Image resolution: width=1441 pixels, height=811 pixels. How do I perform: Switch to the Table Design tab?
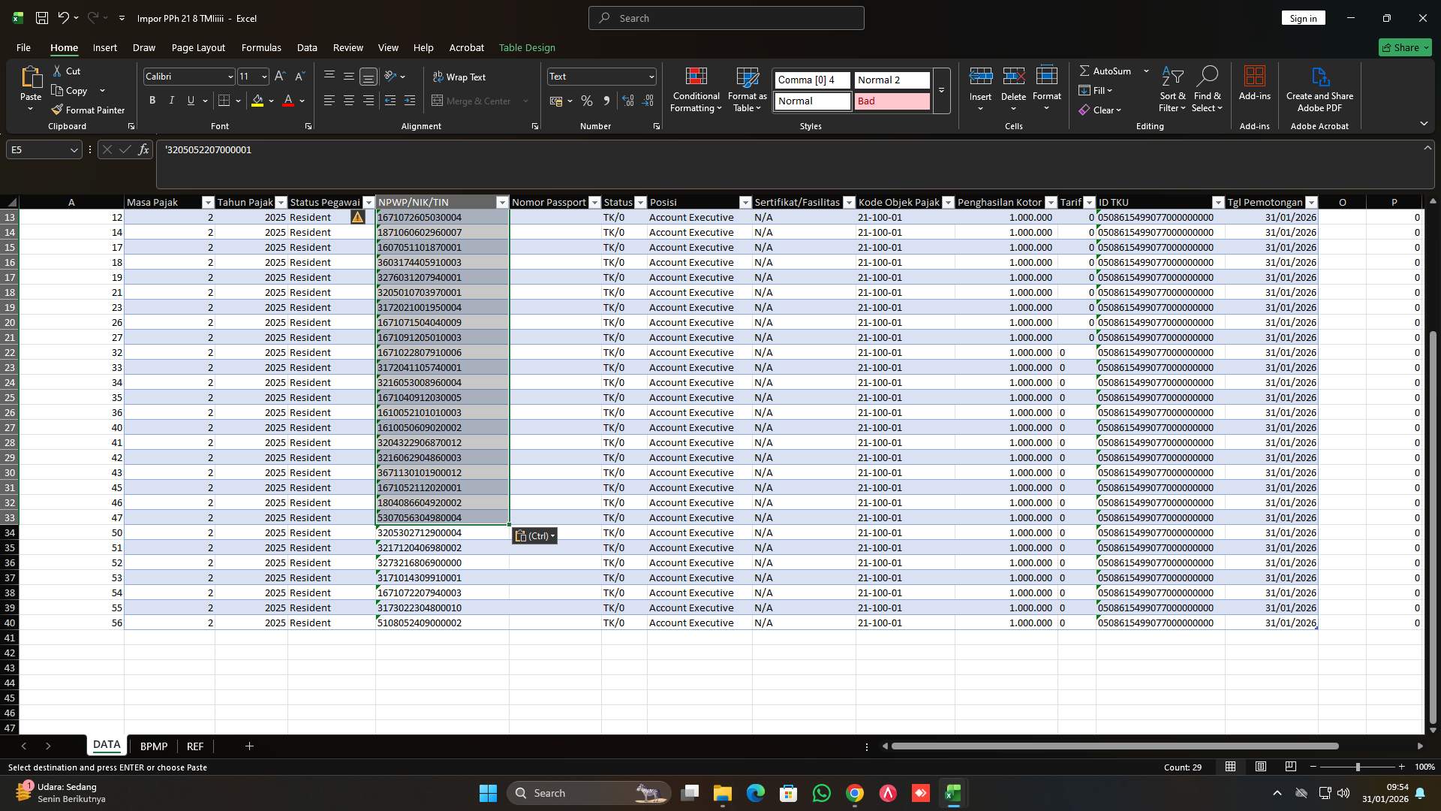pos(527,47)
